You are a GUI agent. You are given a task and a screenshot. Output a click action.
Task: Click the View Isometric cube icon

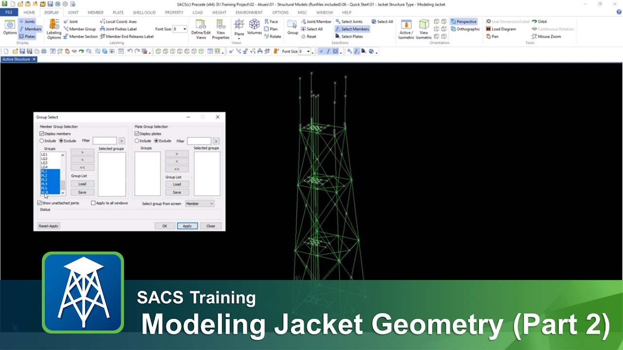pos(424,29)
